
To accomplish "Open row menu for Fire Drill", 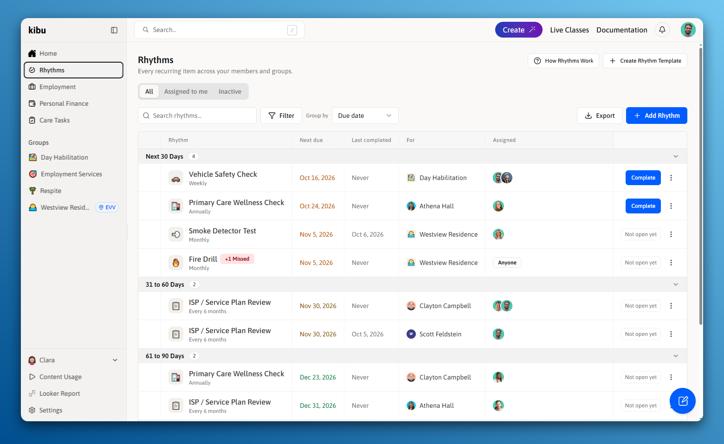I will coord(671,263).
